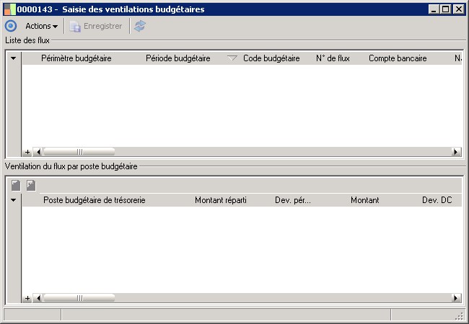
Task: Sort by Montant réparti column header
Action: tap(221, 200)
